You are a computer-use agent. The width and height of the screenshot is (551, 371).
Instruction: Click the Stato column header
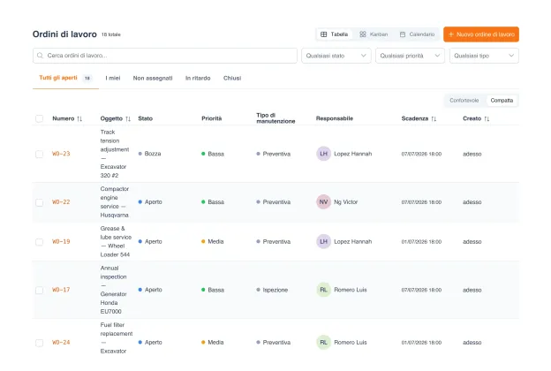tap(146, 118)
